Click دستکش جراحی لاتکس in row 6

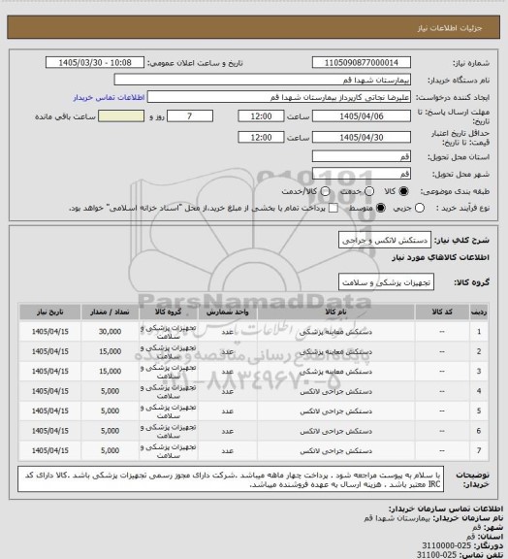click(336, 431)
